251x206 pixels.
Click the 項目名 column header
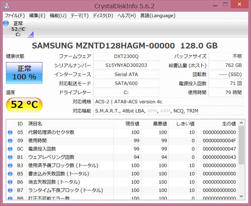70,124
